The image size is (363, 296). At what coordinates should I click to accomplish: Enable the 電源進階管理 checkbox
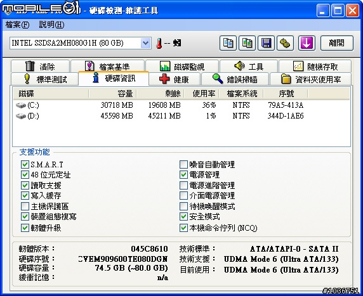(183, 185)
